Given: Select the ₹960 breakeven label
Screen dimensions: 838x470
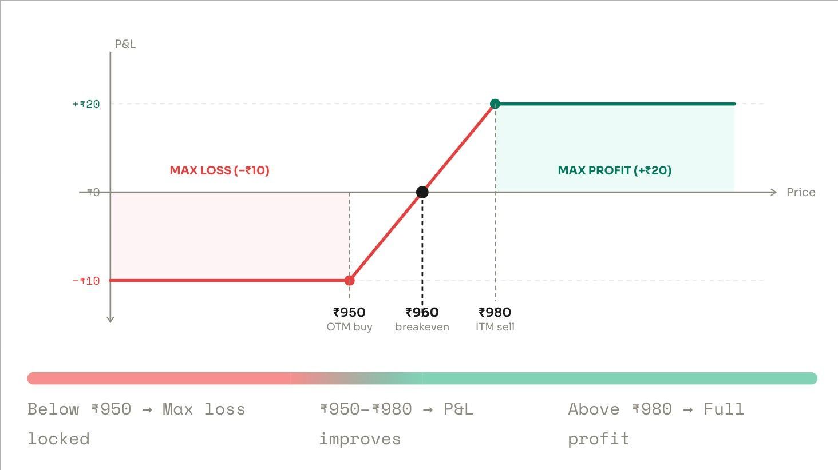Looking at the screenshot, I should click(x=422, y=319).
